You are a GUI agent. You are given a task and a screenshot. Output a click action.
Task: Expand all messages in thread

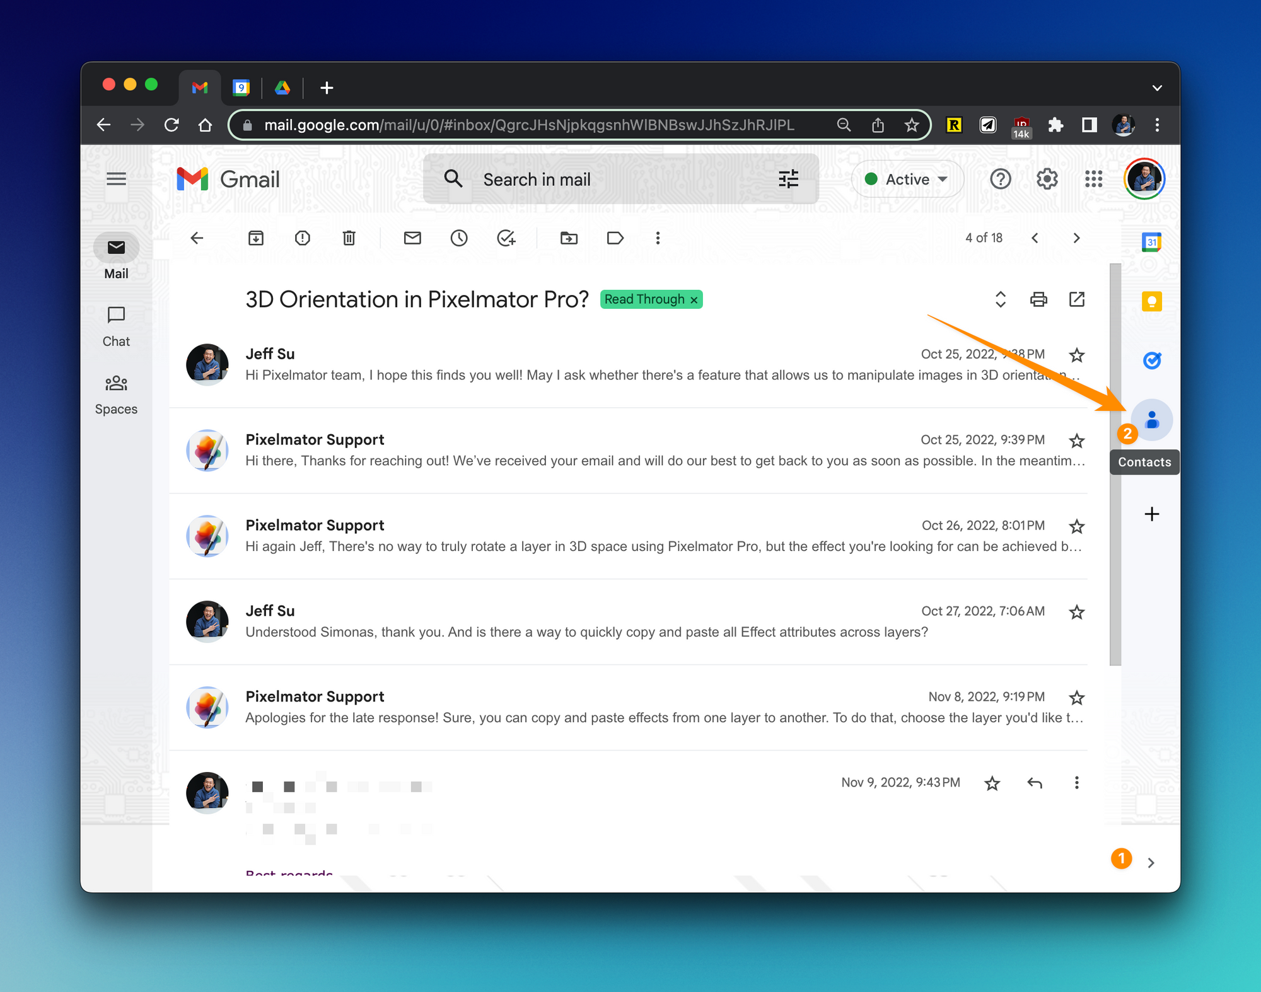(1001, 299)
